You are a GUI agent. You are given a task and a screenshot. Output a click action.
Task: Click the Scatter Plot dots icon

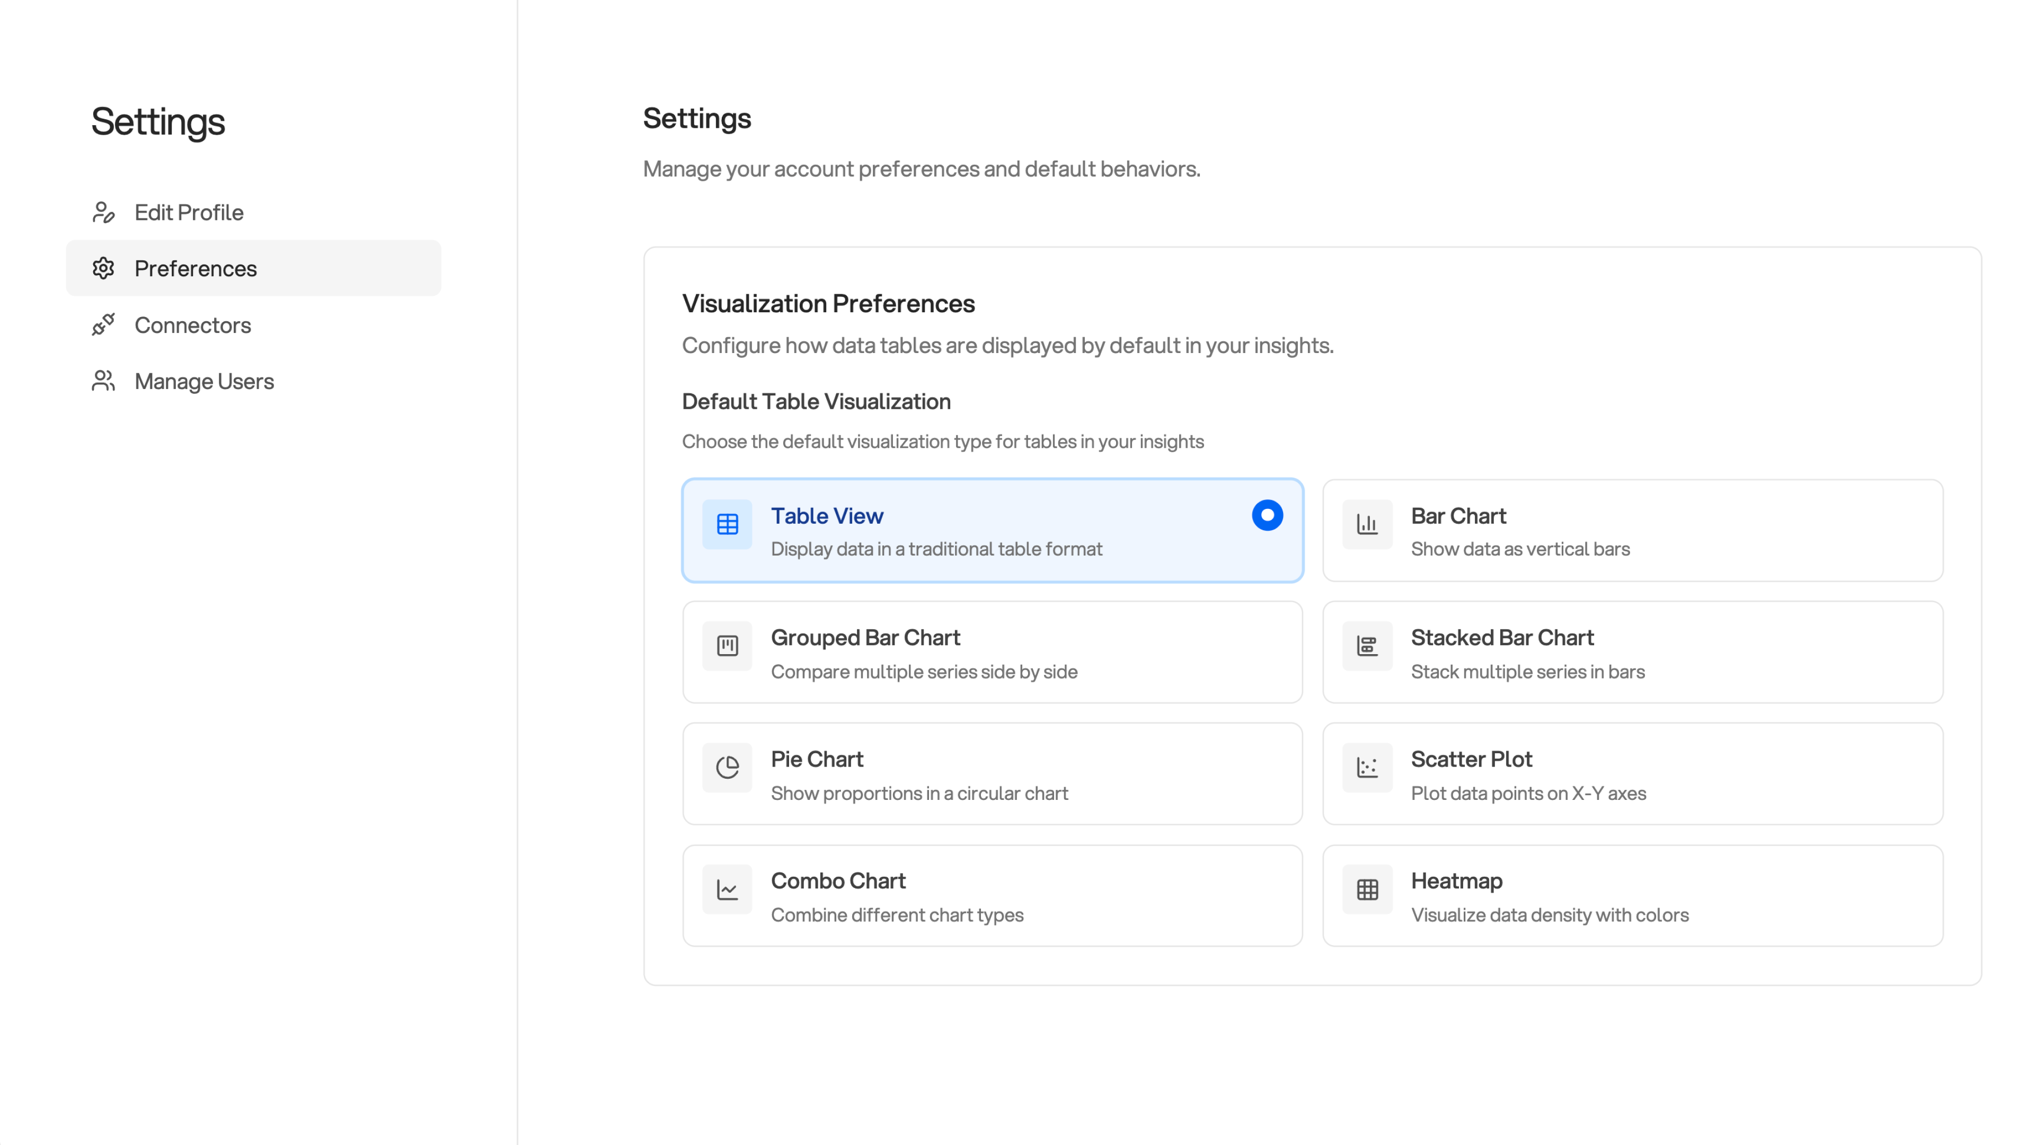pyautogui.click(x=1367, y=767)
